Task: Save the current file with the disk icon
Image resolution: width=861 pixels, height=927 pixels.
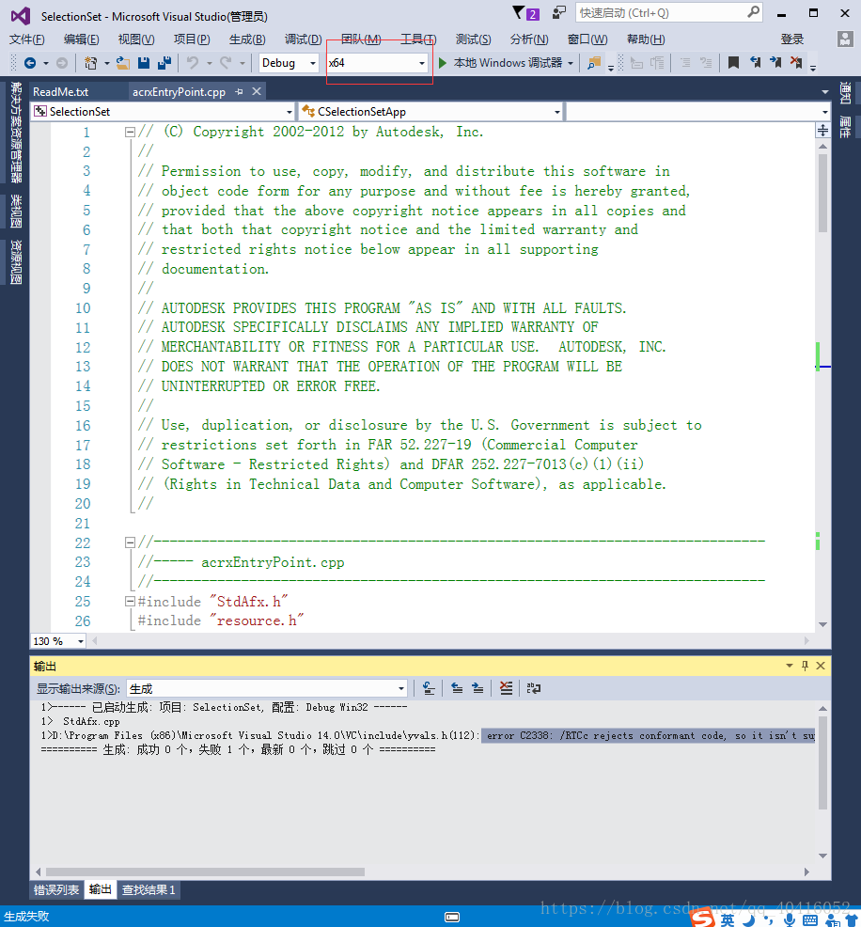Action: pyautogui.click(x=144, y=63)
